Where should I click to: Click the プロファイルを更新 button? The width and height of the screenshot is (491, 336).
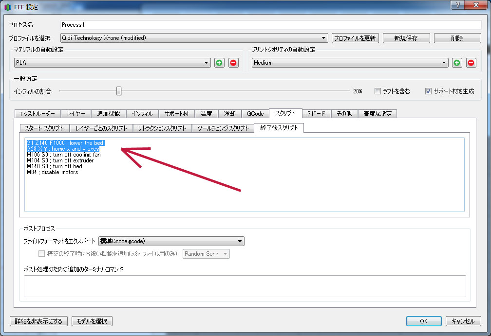point(355,38)
